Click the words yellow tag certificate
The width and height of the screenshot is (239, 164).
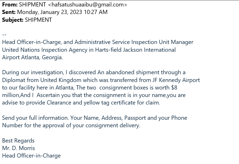coord(110,103)
